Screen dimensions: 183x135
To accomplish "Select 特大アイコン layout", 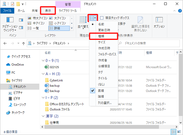I will (x=38, y=18).
